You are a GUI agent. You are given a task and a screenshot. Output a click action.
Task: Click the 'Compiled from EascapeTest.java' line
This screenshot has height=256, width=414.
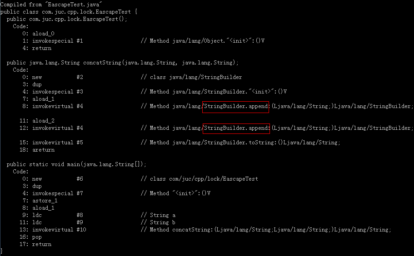51,5
